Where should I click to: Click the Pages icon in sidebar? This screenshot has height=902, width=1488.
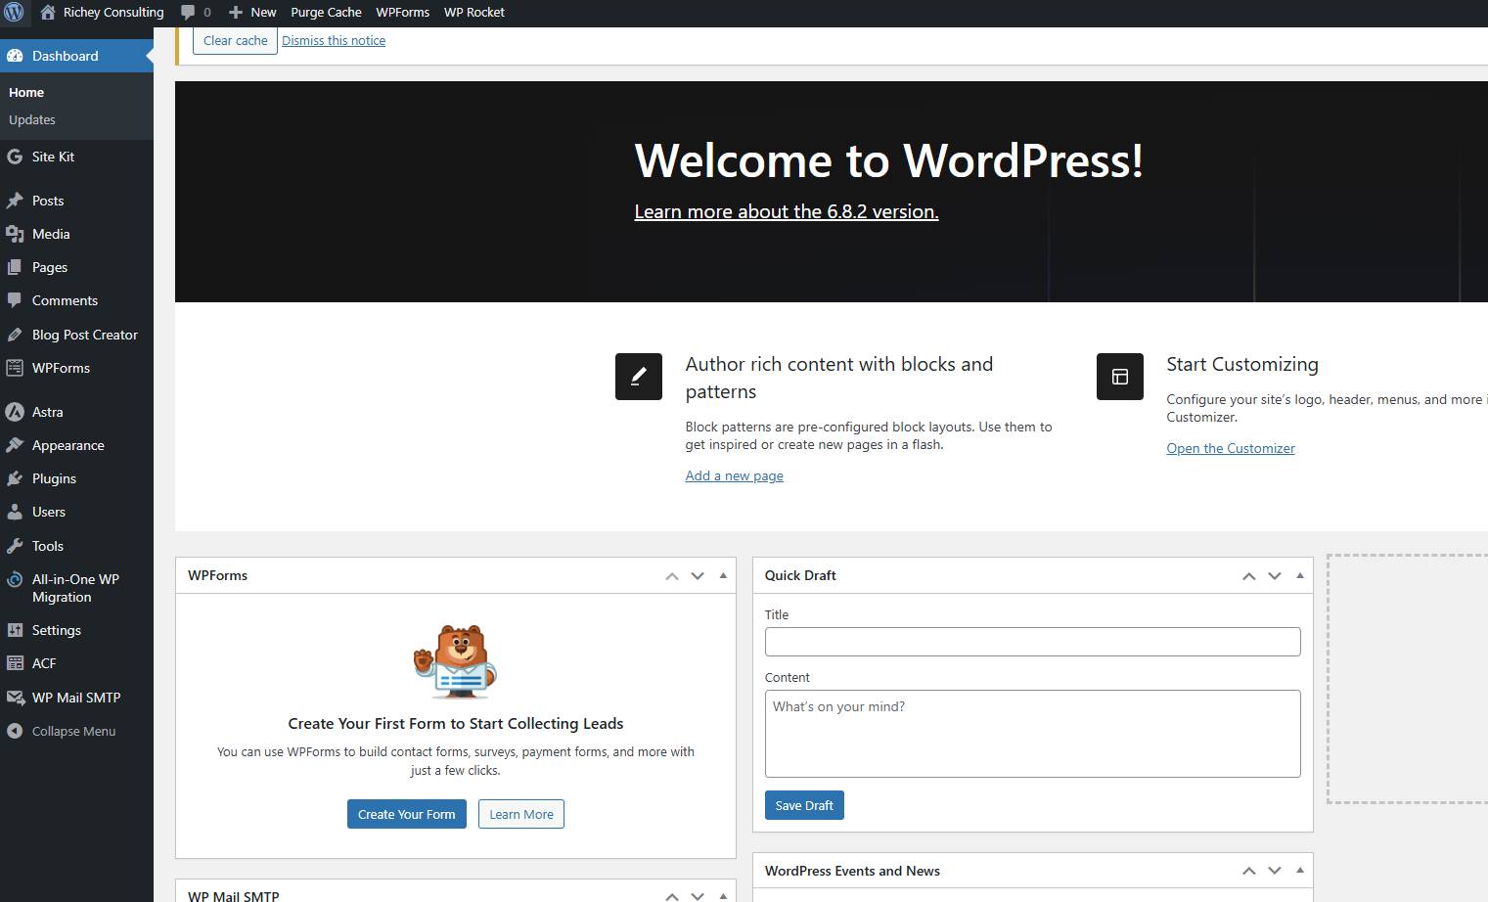15,267
